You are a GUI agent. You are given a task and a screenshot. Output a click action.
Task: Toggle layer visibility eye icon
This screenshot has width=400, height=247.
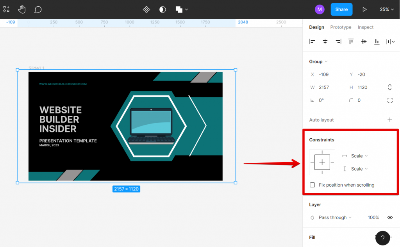[x=390, y=217]
